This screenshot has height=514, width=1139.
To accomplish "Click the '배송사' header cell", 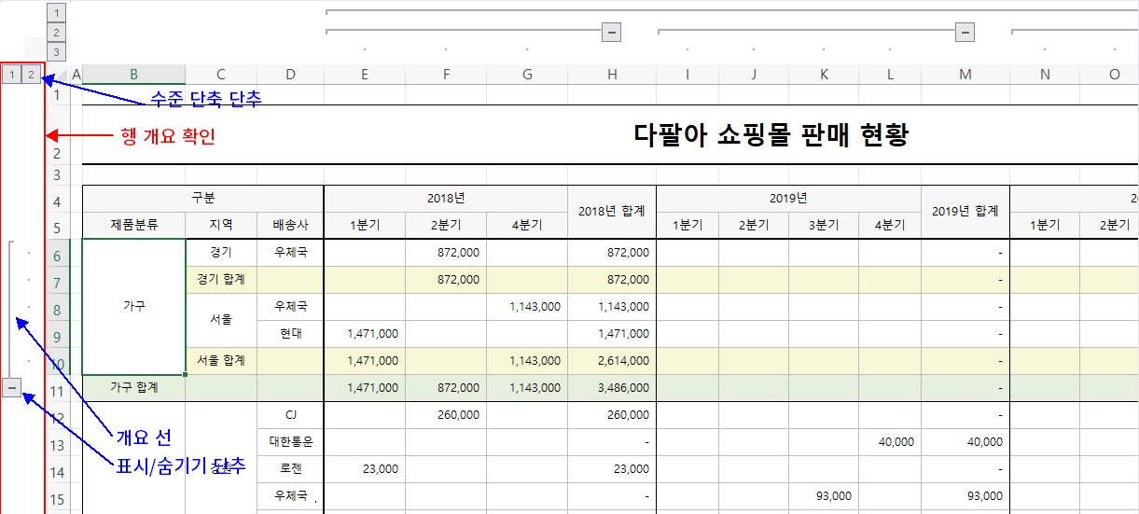I will coord(290,225).
